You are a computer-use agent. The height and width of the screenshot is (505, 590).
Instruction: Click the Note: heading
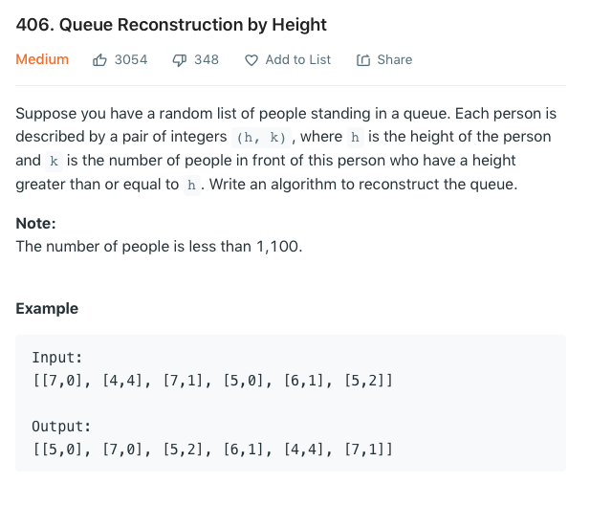click(x=35, y=224)
